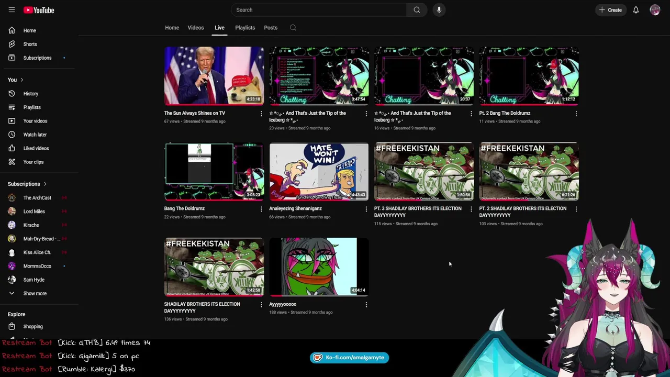Expand the You section
The height and width of the screenshot is (377, 670).
[15, 80]
